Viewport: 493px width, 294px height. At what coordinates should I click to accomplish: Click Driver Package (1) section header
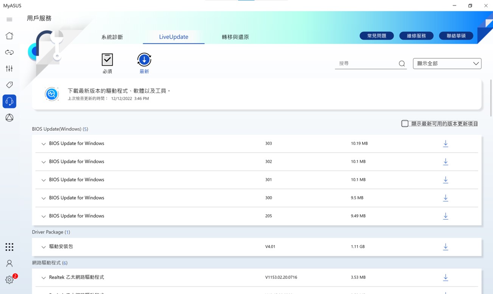click(x=51, y=232)
